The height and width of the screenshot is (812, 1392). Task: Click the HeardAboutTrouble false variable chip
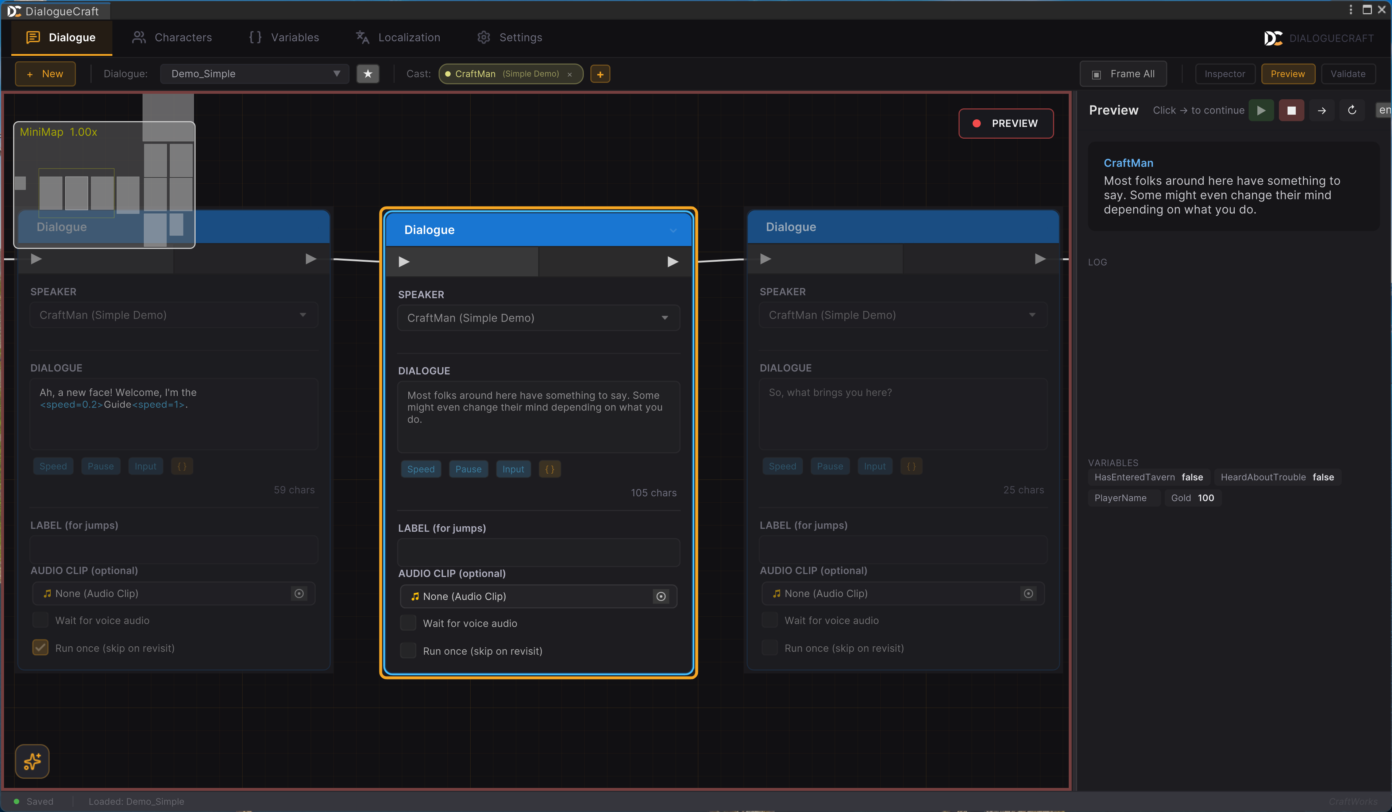click(x=1277, y=477)
